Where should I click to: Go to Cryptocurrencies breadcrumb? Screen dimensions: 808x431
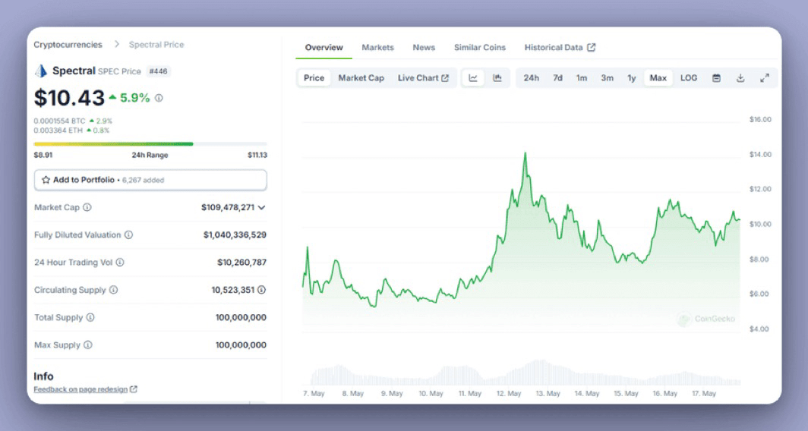click(x=68, y=45)
